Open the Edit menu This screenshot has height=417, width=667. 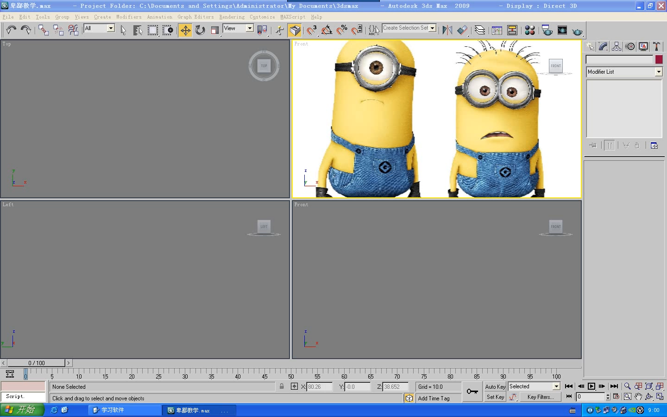pyautogui.click(x=25, y=17)
